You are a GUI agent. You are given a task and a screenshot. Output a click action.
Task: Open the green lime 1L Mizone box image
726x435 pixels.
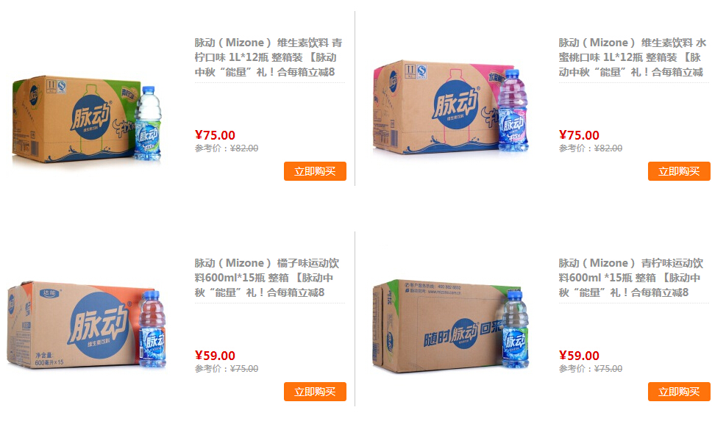[x=87, y=121]
